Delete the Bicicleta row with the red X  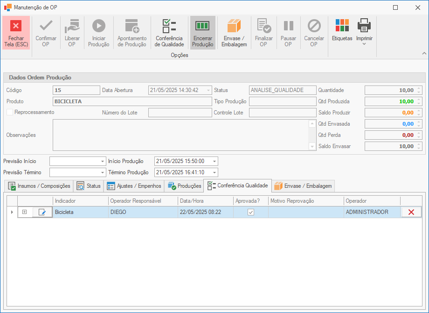tap(411, 212)
